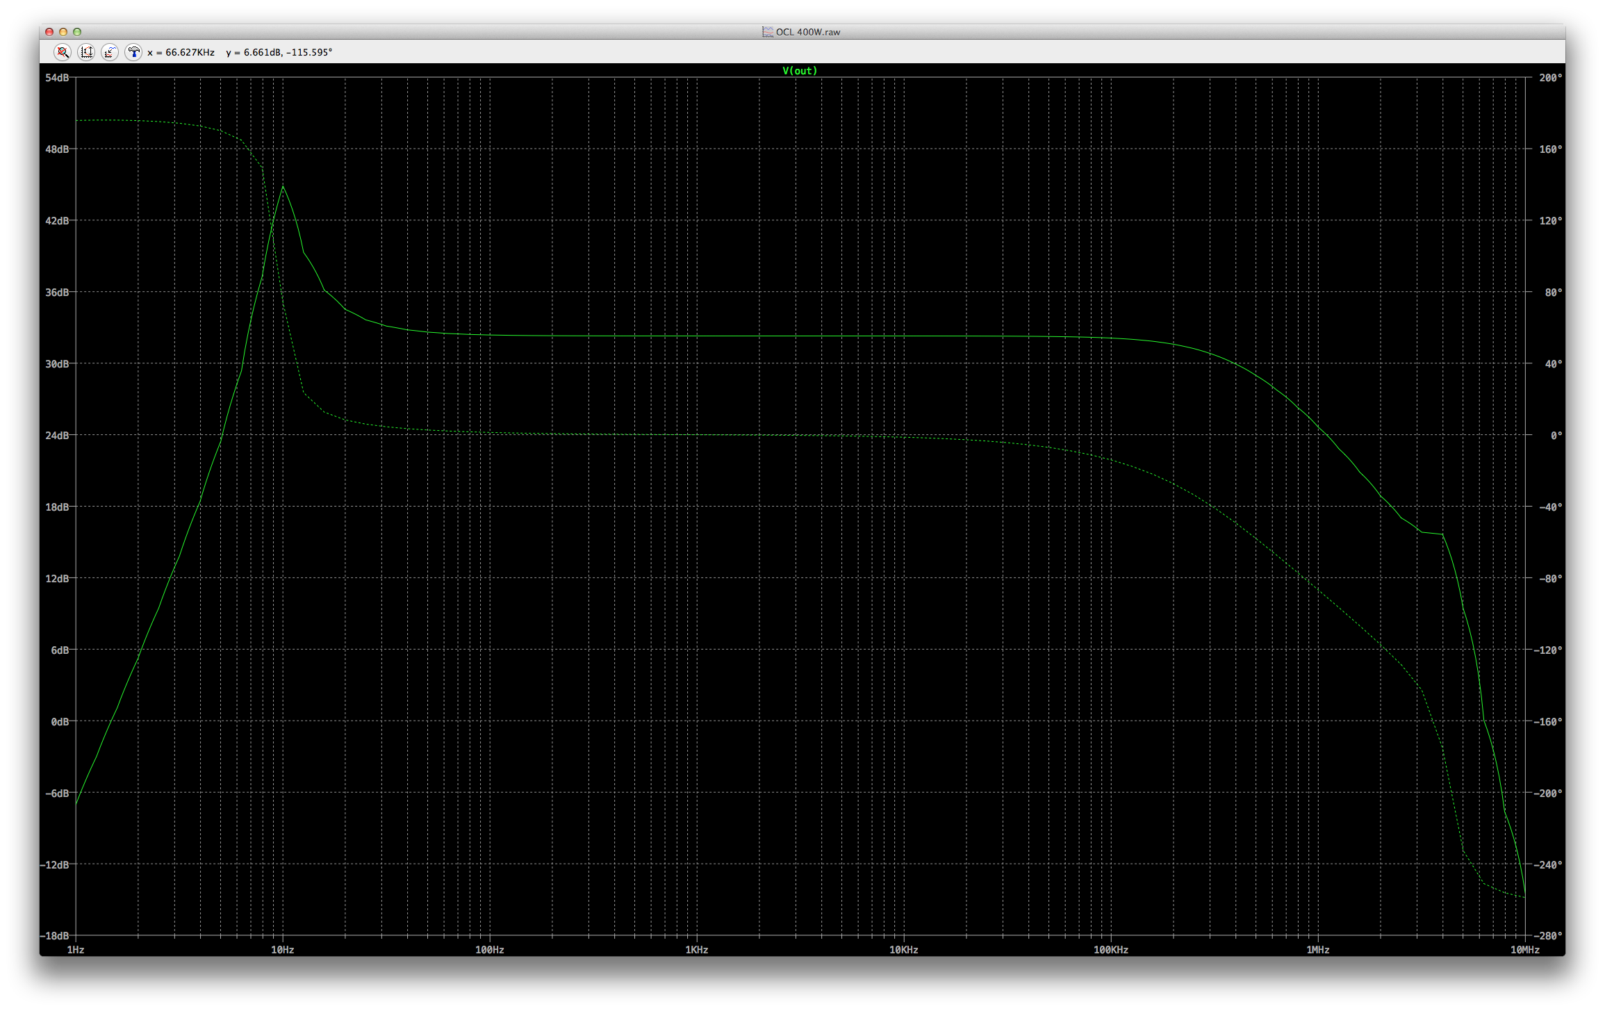
Task: Click the 42dB left axis label
Action: (x=57, y=221)
